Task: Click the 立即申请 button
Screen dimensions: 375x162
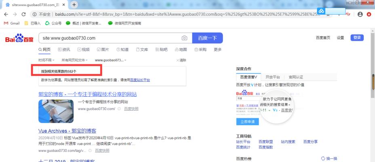Action: click(248, 122)
